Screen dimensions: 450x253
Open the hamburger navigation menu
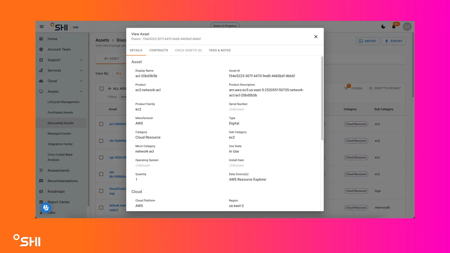(x=42, y=27)
